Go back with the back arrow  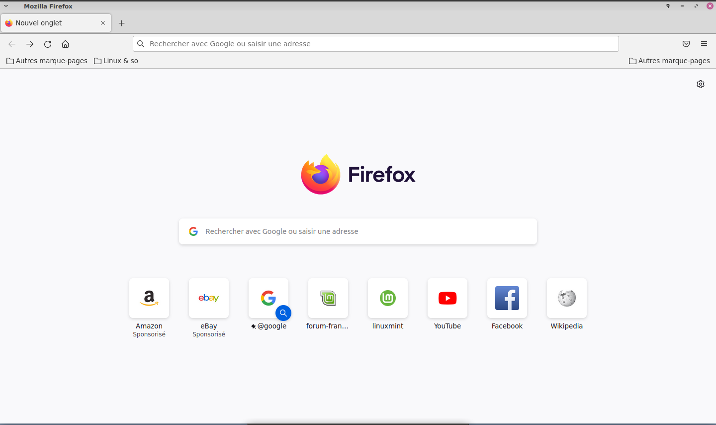12,44
